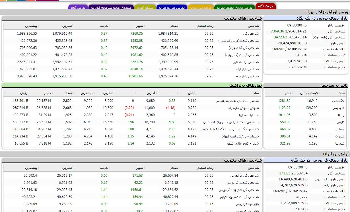The width and height of the screenshot is (350, 212).
Task: Click وبملت in index impact table
Action: 340,129
